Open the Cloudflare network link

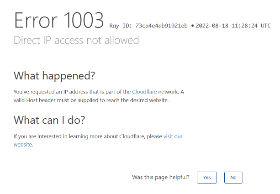(x=144, y=92)
